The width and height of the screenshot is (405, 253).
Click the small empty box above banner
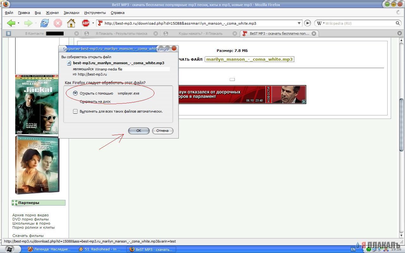(232, 79)
